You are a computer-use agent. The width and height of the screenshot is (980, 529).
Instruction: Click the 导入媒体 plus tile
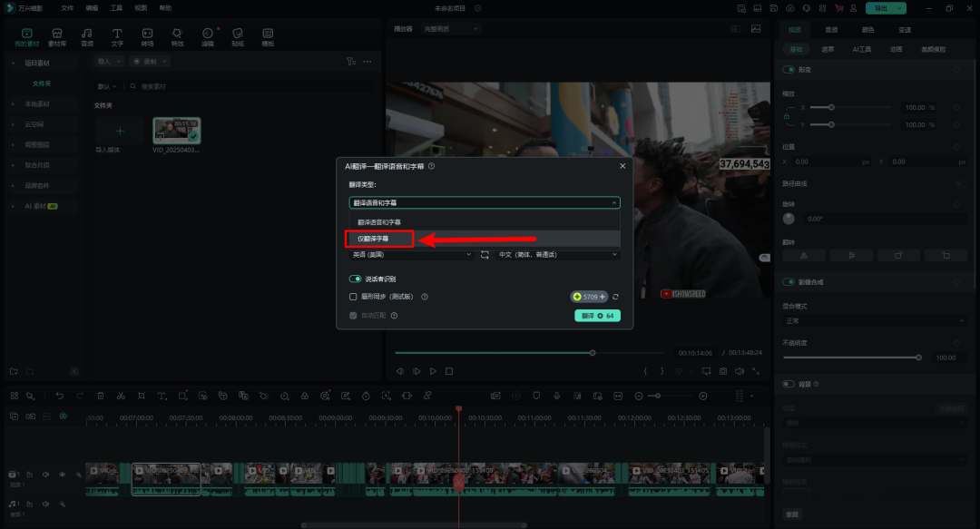click(x=120, y=131)
